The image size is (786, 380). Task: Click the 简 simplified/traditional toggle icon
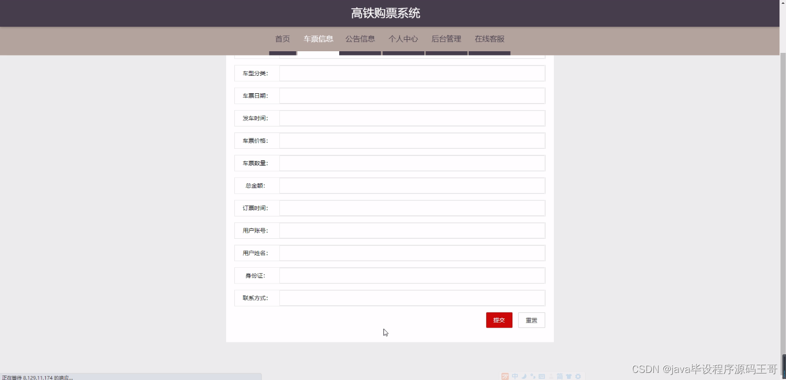560,376
